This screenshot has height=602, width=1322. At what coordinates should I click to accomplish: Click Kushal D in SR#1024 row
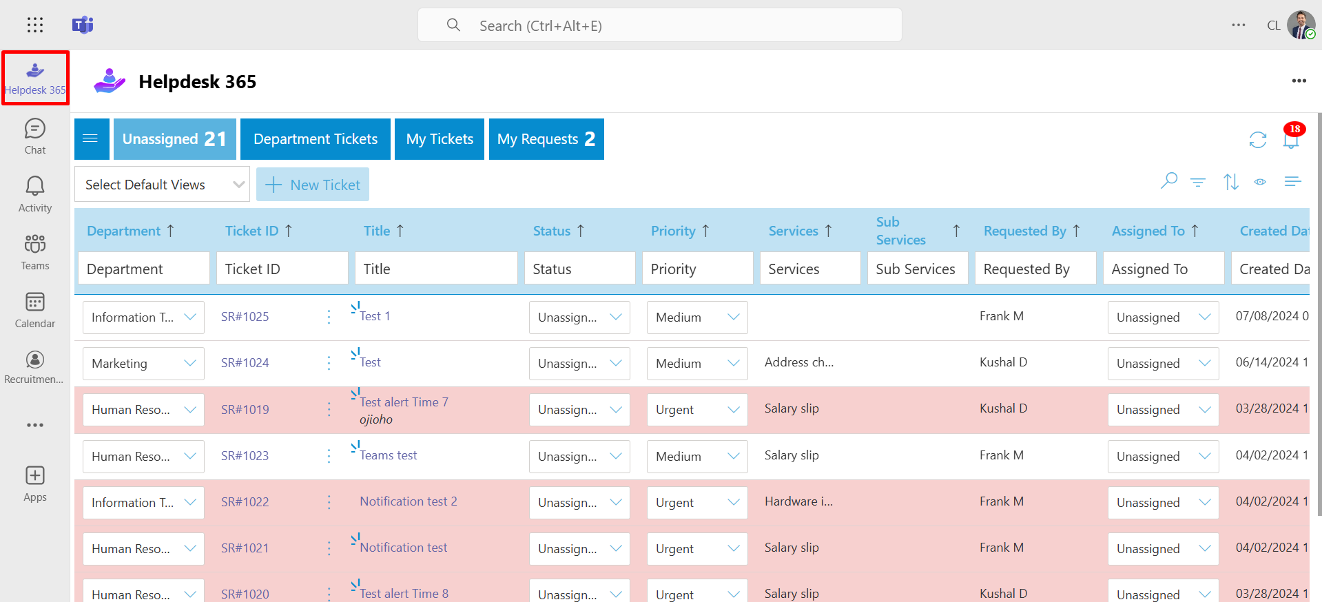1003,362
